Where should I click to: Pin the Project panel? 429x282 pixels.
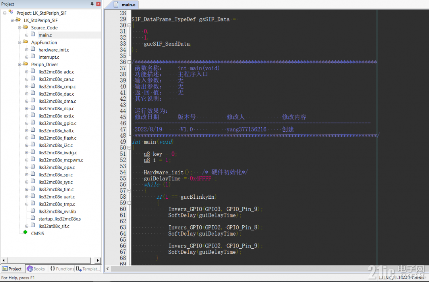coord(92,4)
